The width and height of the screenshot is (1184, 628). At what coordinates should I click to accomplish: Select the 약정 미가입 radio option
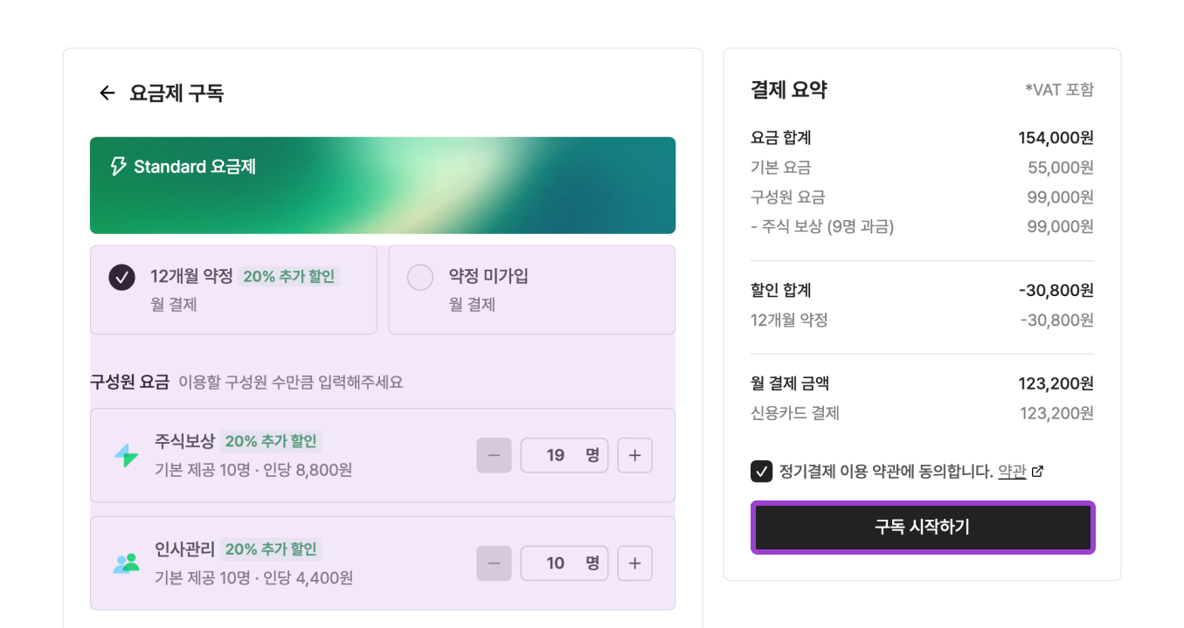[x=420, y=277]
